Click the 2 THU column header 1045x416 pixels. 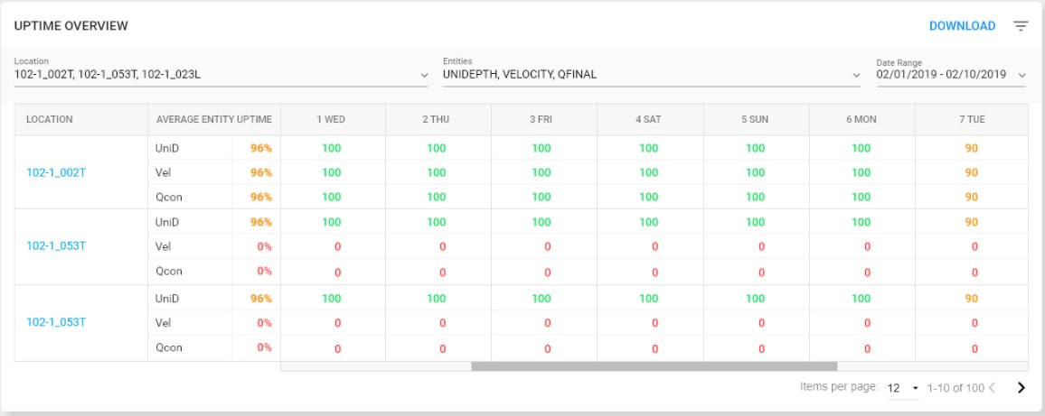tap(437, 119)
